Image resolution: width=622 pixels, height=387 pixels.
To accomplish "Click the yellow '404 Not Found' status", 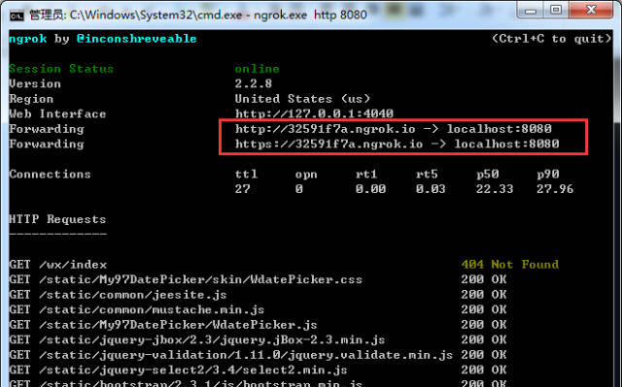I will point(509,265).
